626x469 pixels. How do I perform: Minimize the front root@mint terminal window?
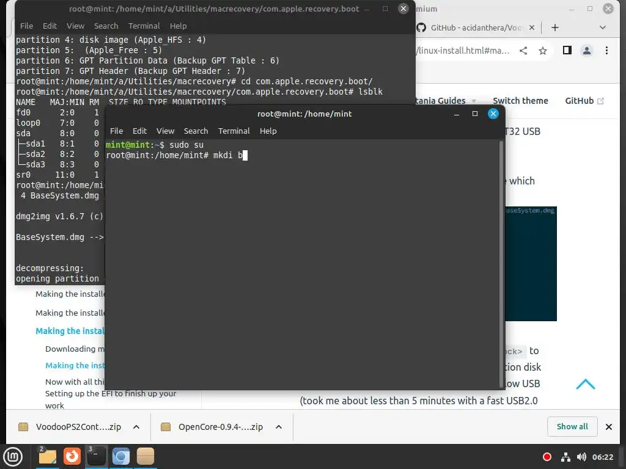point(456,114)
